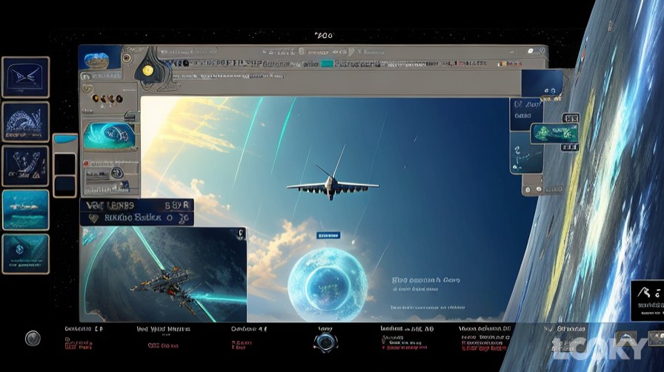Click the heart gem icon in the dark bar
This screenshot has width=664, height=372.
[93, 219]
